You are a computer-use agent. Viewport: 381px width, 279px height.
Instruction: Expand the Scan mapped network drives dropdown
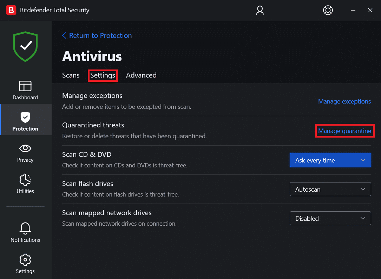[330, 218]
